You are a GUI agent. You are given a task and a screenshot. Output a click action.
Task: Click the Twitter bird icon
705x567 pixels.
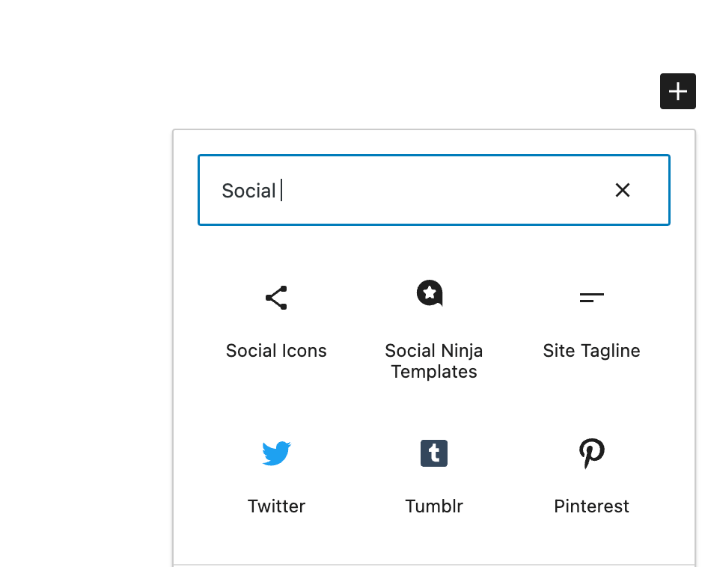click(x=276, y=453)
